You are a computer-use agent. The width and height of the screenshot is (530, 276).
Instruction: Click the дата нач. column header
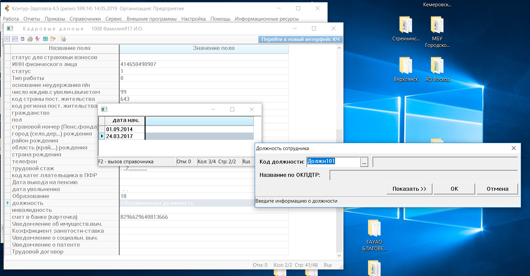(125, 121)
